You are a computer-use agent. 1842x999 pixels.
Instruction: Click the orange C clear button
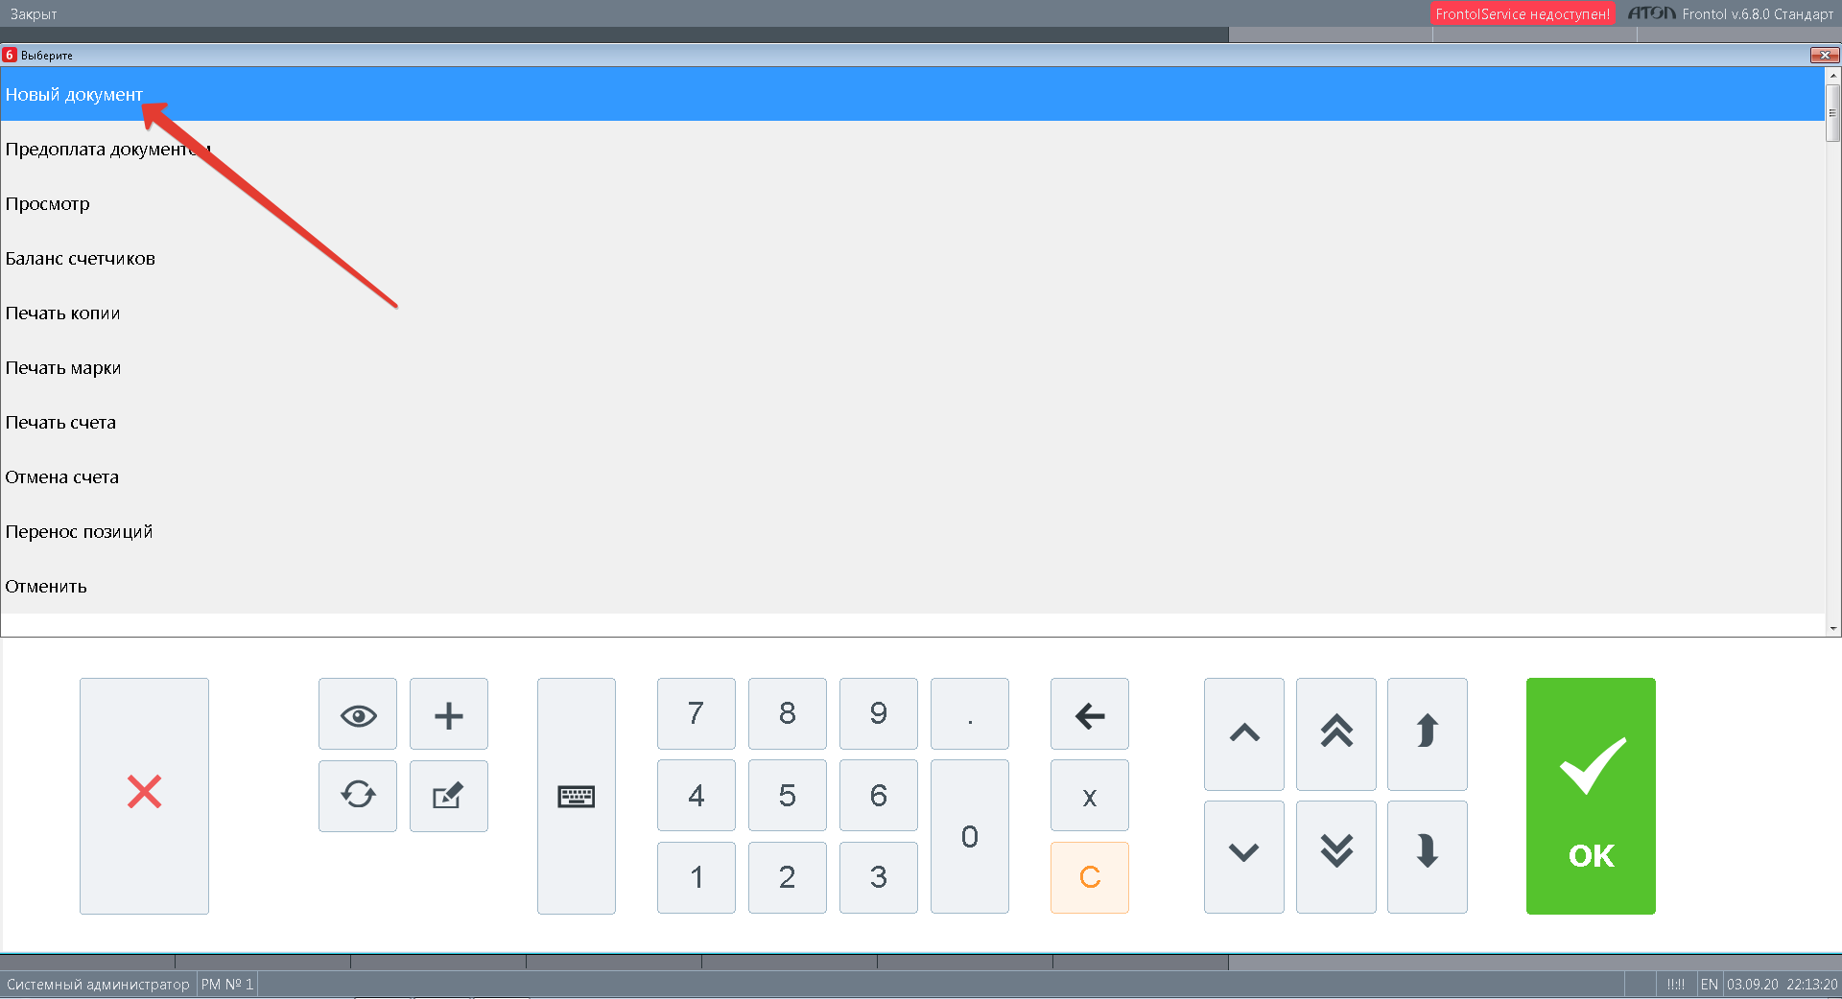tap(1090, 877)
